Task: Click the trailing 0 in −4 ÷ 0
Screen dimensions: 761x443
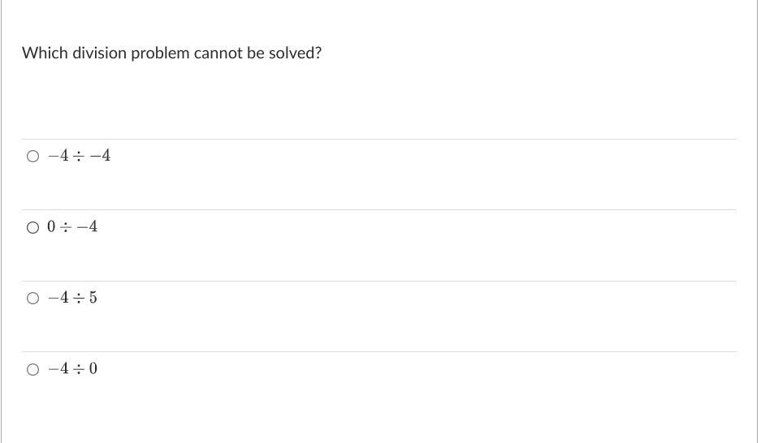Action: click(93, 369)
